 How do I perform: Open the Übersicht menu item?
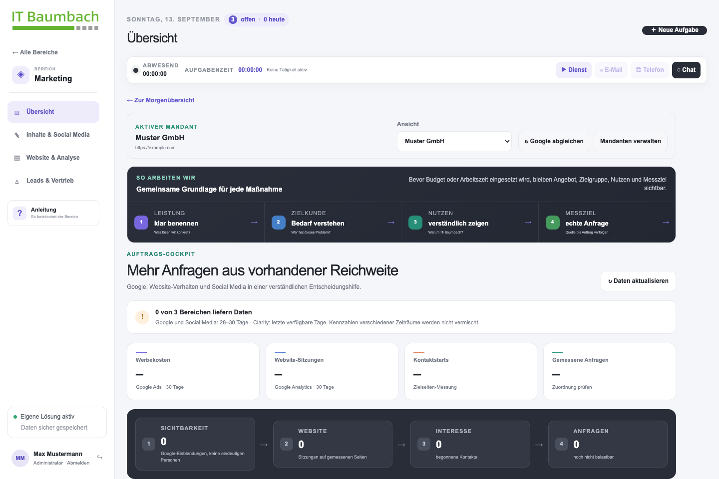[x=53, y=112]
